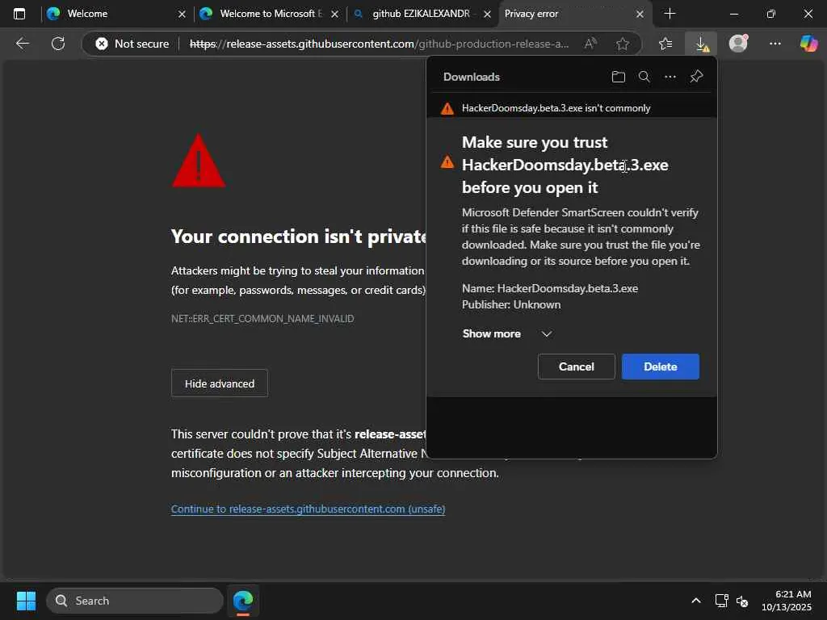Open more options in Downloads panel

point(670,77)
